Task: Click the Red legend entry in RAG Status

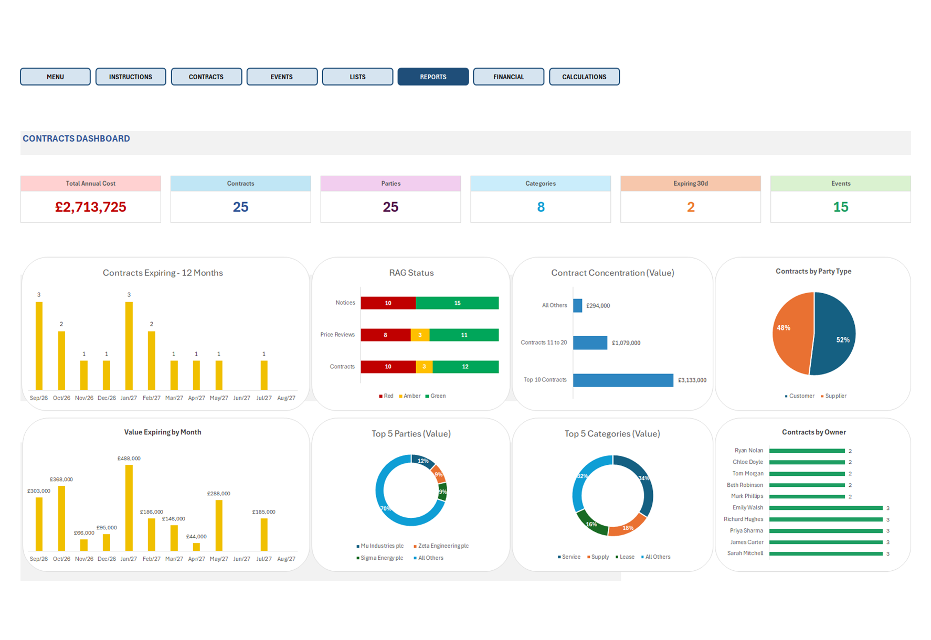Action: pyautogui.click(x=386, y=396)
